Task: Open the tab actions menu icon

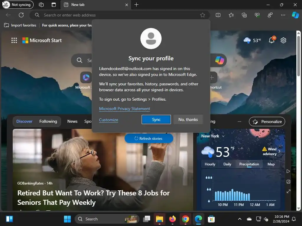Action: coord(54,5)
